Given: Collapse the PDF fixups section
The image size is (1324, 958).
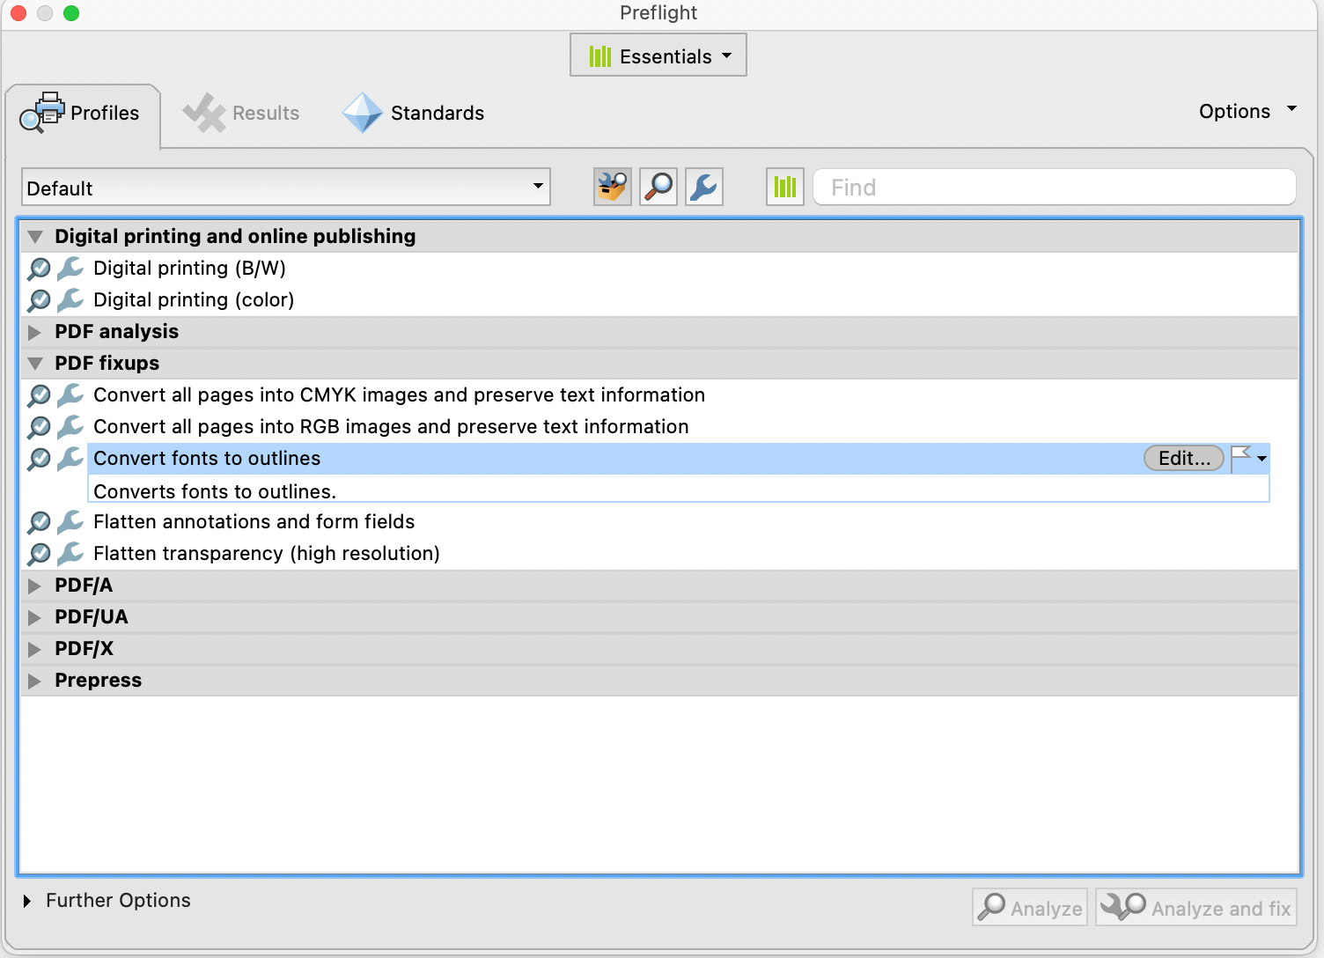Looking at the screenshot, I should pyautogui.click(x=34, y=363).
